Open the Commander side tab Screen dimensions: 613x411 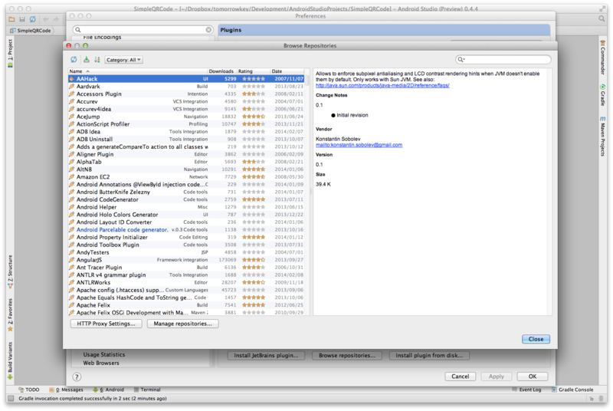(602, 57)
